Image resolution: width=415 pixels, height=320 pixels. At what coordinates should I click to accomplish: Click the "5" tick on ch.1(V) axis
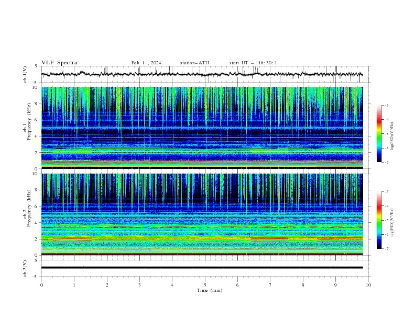point(36,66)
